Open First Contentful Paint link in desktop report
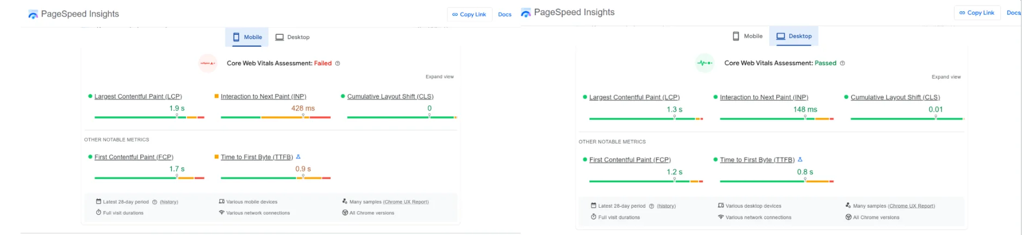 click(630, 160)
